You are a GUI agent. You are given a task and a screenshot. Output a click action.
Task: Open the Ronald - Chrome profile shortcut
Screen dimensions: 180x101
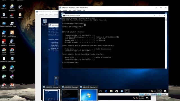[x=12, y=51]
